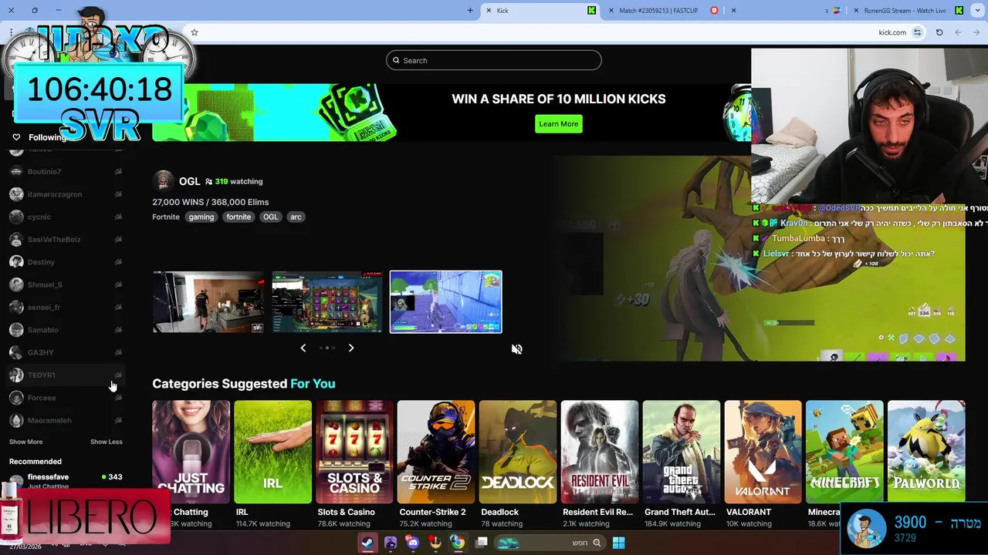Image resolution: width=988 pixels, height=555 pixels.
Task: Open Discord from the taskbar
Action: click(413, 543)
